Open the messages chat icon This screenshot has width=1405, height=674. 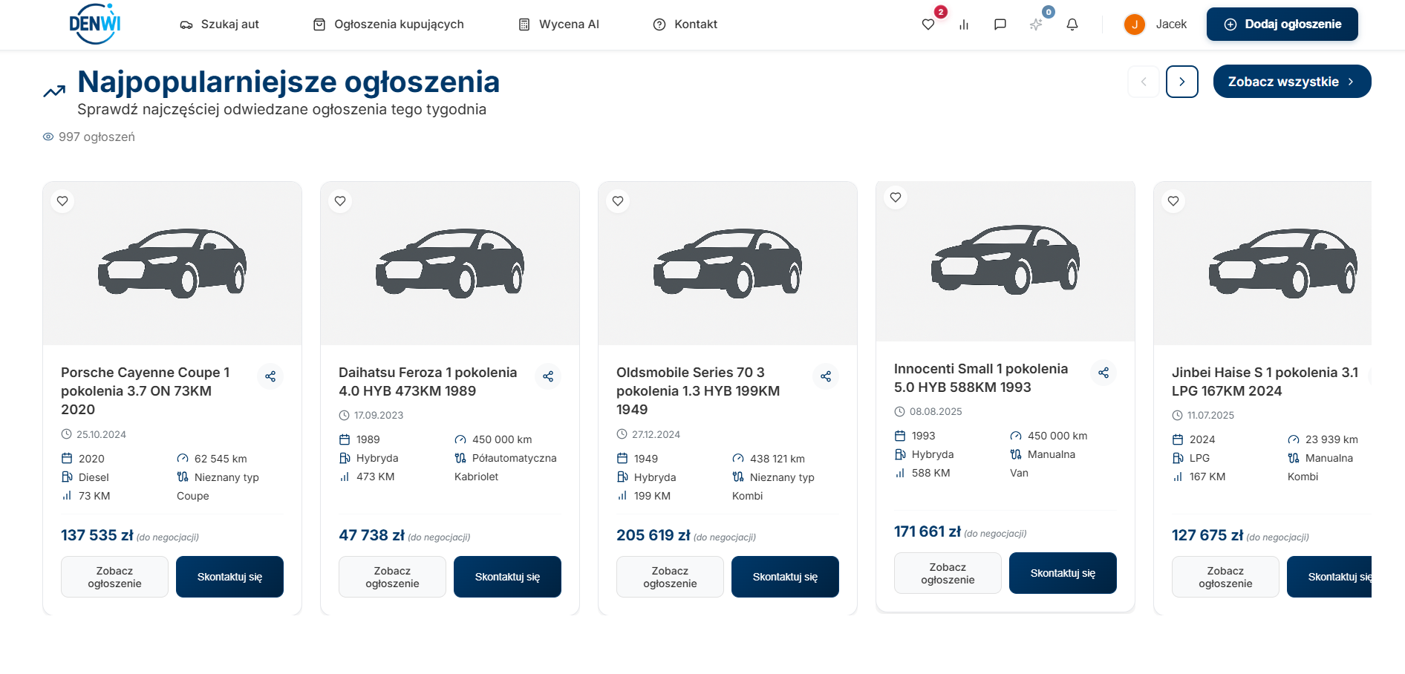coord(1000,24)
